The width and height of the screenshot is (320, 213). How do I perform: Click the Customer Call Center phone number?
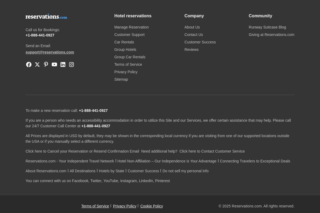(96, 126)
